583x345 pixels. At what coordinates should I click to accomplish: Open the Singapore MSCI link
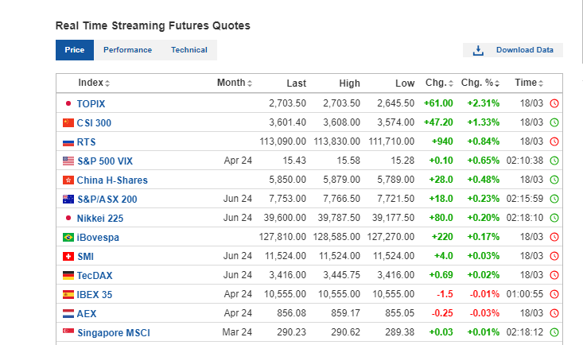[x=114, y=333]
